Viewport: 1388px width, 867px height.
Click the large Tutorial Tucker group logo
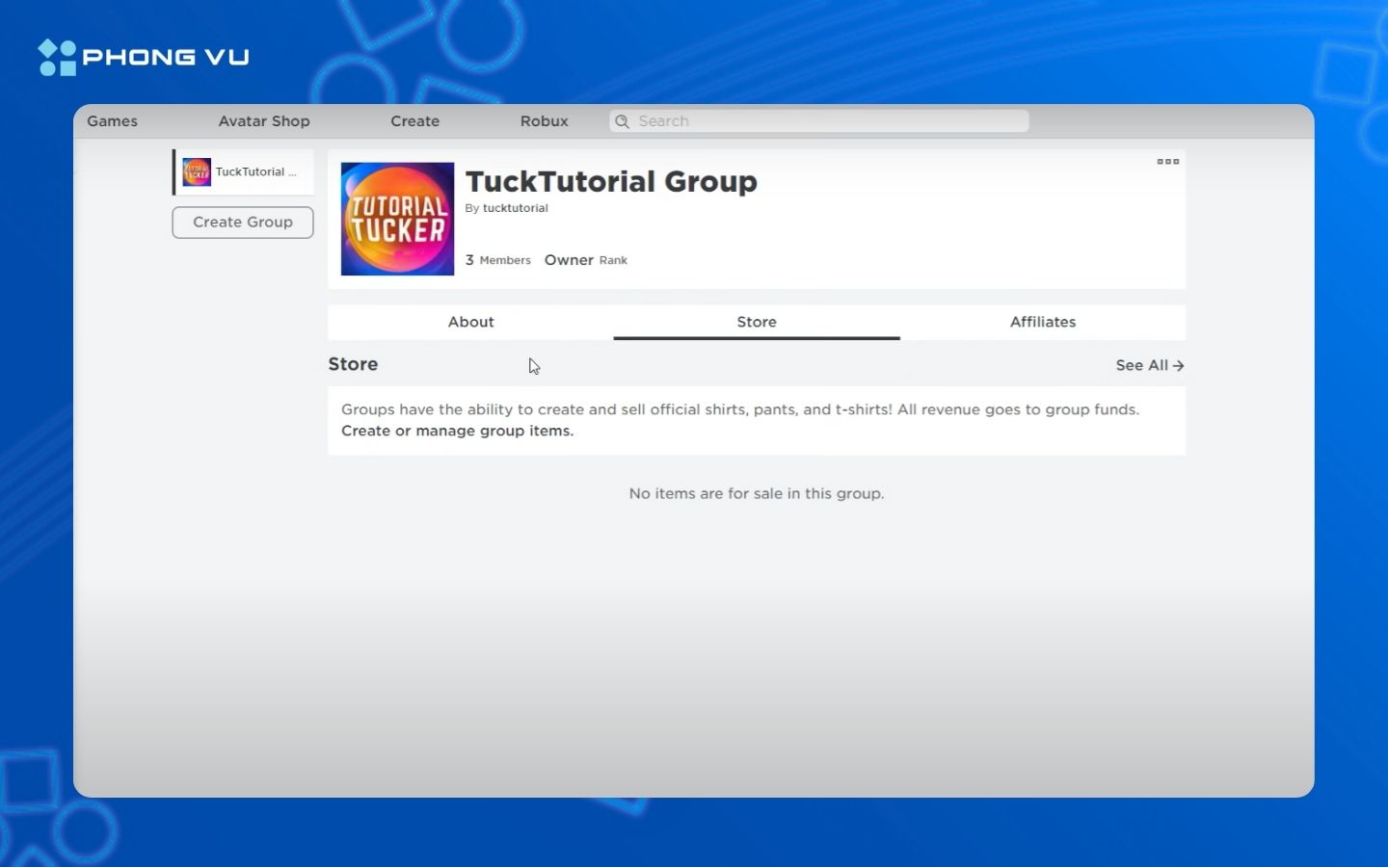tap(397, 219)
